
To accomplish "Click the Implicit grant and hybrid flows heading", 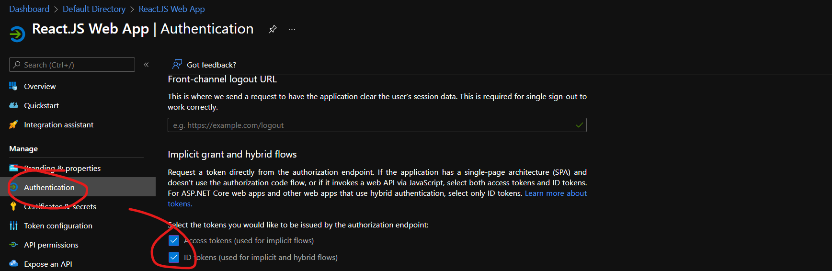I will click(232, 154).
